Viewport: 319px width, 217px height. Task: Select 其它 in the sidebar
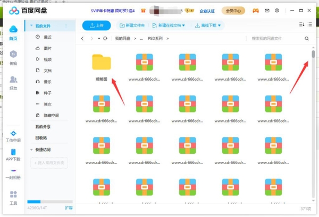(x=47, y=104)
